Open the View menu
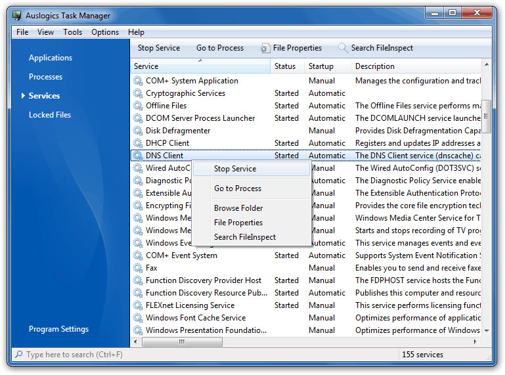Image resolution: width=505 pixels, height=375 pixels. (45, 32)
